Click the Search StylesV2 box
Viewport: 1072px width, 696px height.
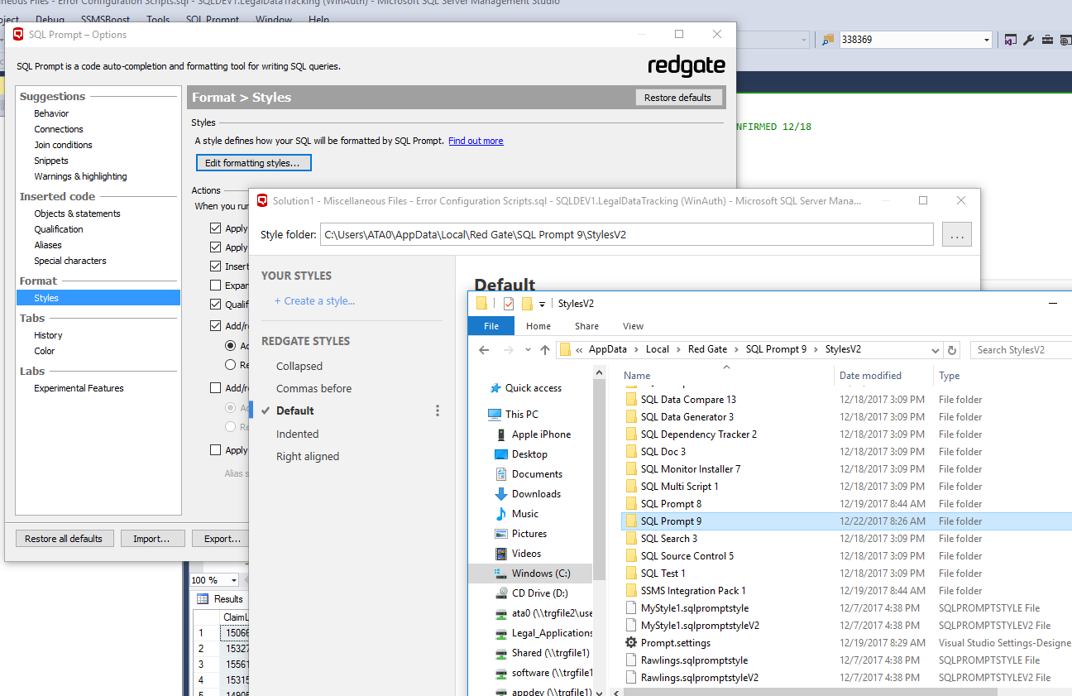tap(1021, 350)
